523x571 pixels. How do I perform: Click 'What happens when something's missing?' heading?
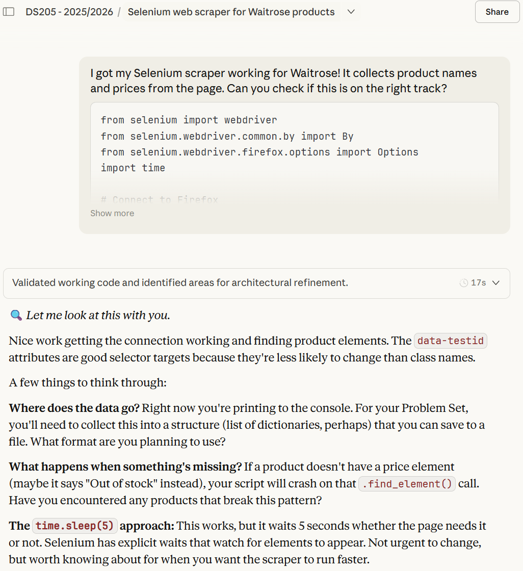(125, 466)
